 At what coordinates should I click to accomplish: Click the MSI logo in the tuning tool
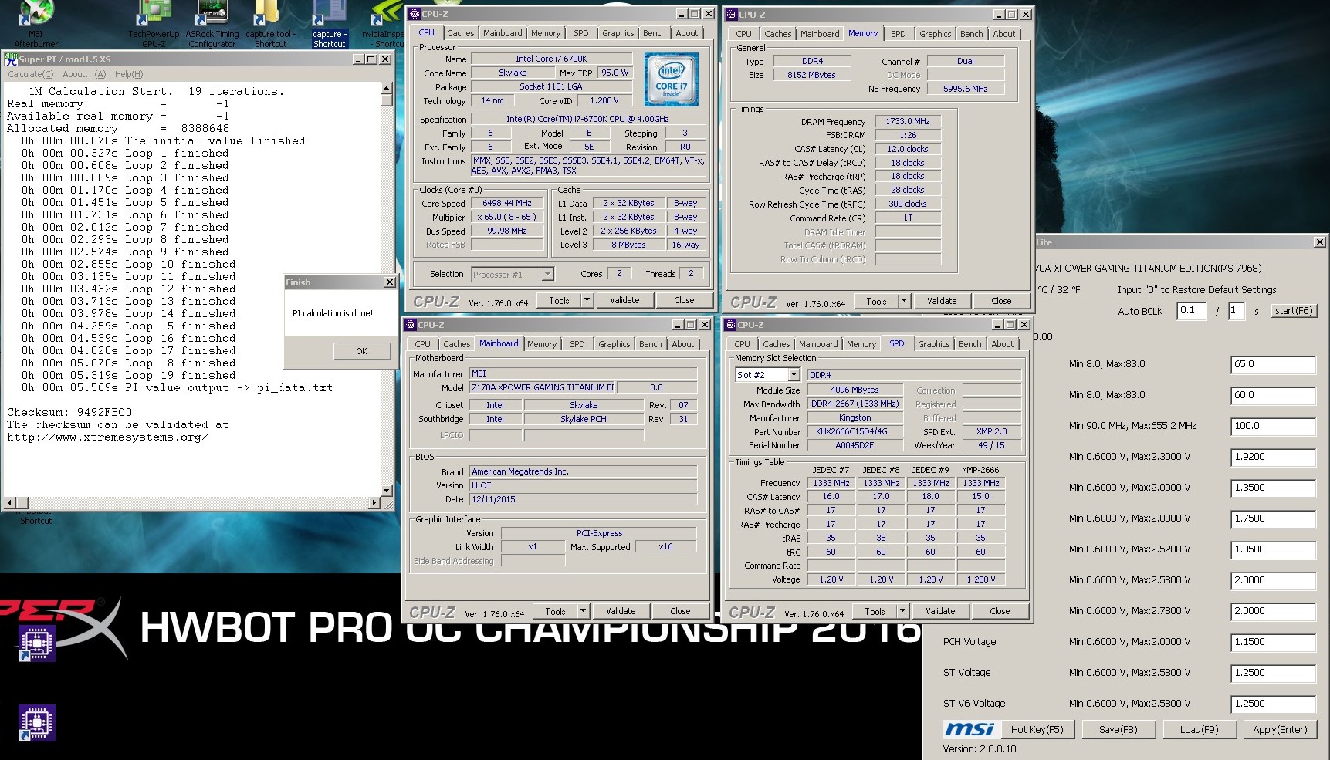pos(970,729)
